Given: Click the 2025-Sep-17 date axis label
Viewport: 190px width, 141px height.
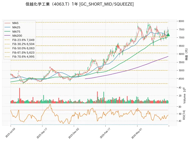Looking at the screenshot, I should (42, 133).
